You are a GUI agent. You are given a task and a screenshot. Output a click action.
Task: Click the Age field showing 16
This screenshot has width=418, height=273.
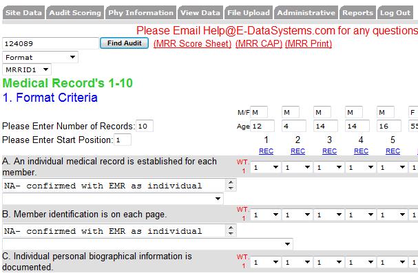[389, 126]
